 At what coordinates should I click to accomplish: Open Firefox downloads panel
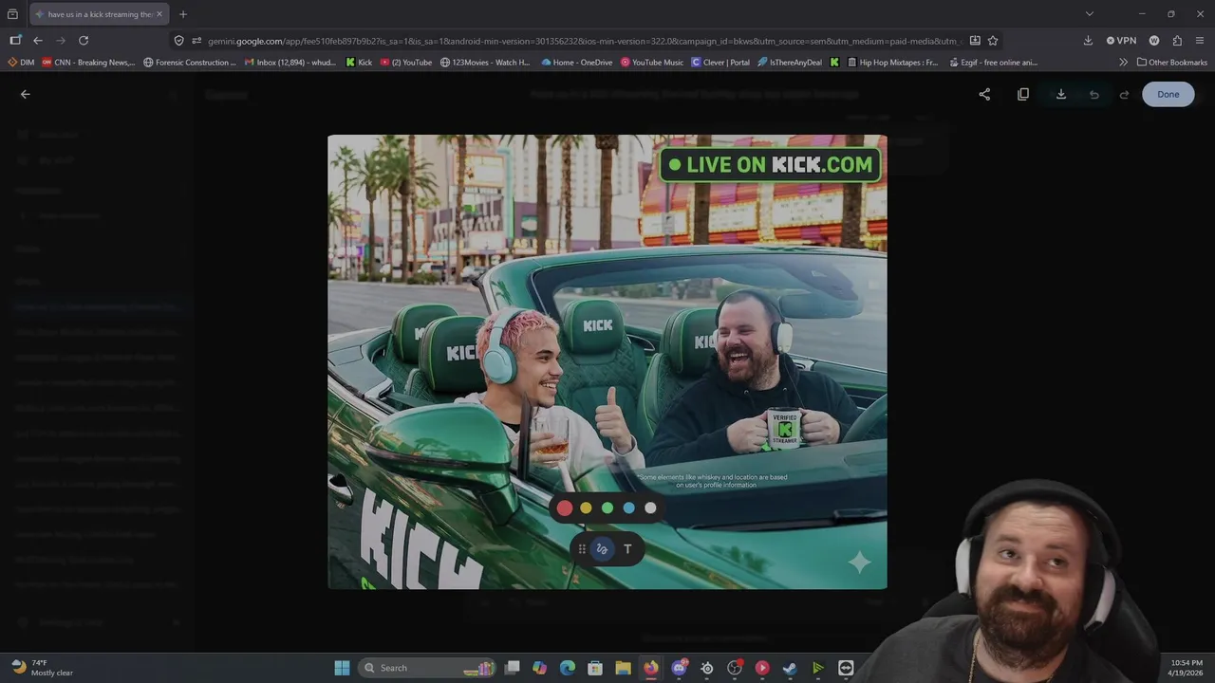(1088, 41)
